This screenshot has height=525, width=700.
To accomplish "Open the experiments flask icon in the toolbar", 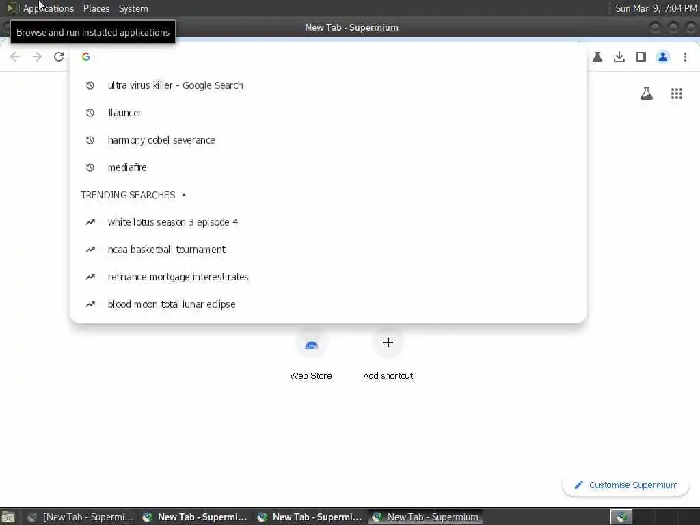I will [597, 57].
